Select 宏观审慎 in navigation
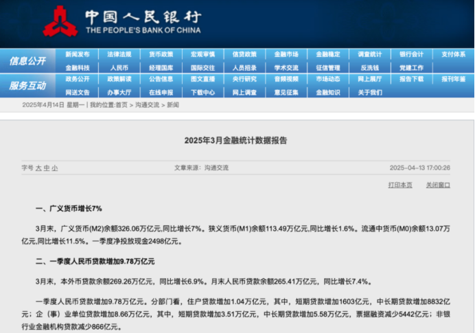475x333 pixels. pos(202,54)
